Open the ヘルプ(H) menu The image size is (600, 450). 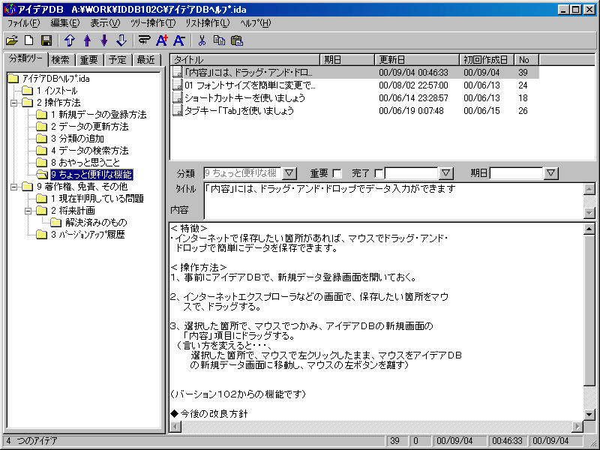[x=255, y=23]
